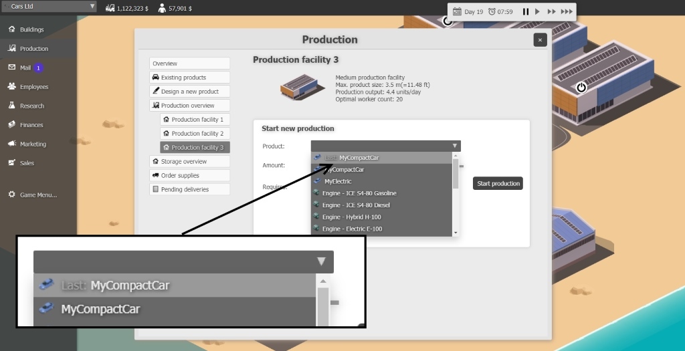Viewport: 685px width, 351px height.
Task: Open Mail with unread notification
Action: 25,68
